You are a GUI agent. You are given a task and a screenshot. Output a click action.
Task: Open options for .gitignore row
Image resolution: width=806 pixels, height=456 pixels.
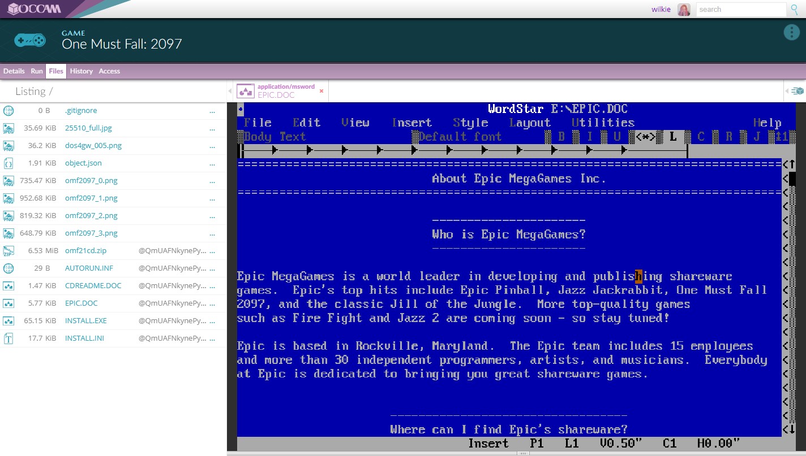(x=212, y=111)
